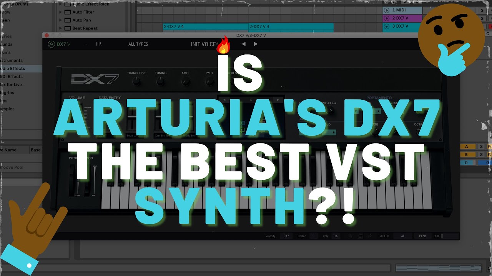Open the Velocity curve DX7 dropdown

[286, 236]
